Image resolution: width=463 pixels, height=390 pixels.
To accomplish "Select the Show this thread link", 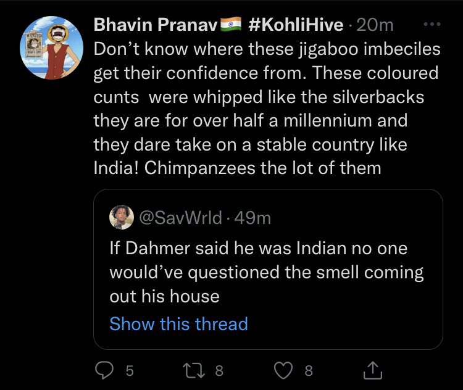I will 178,324.
